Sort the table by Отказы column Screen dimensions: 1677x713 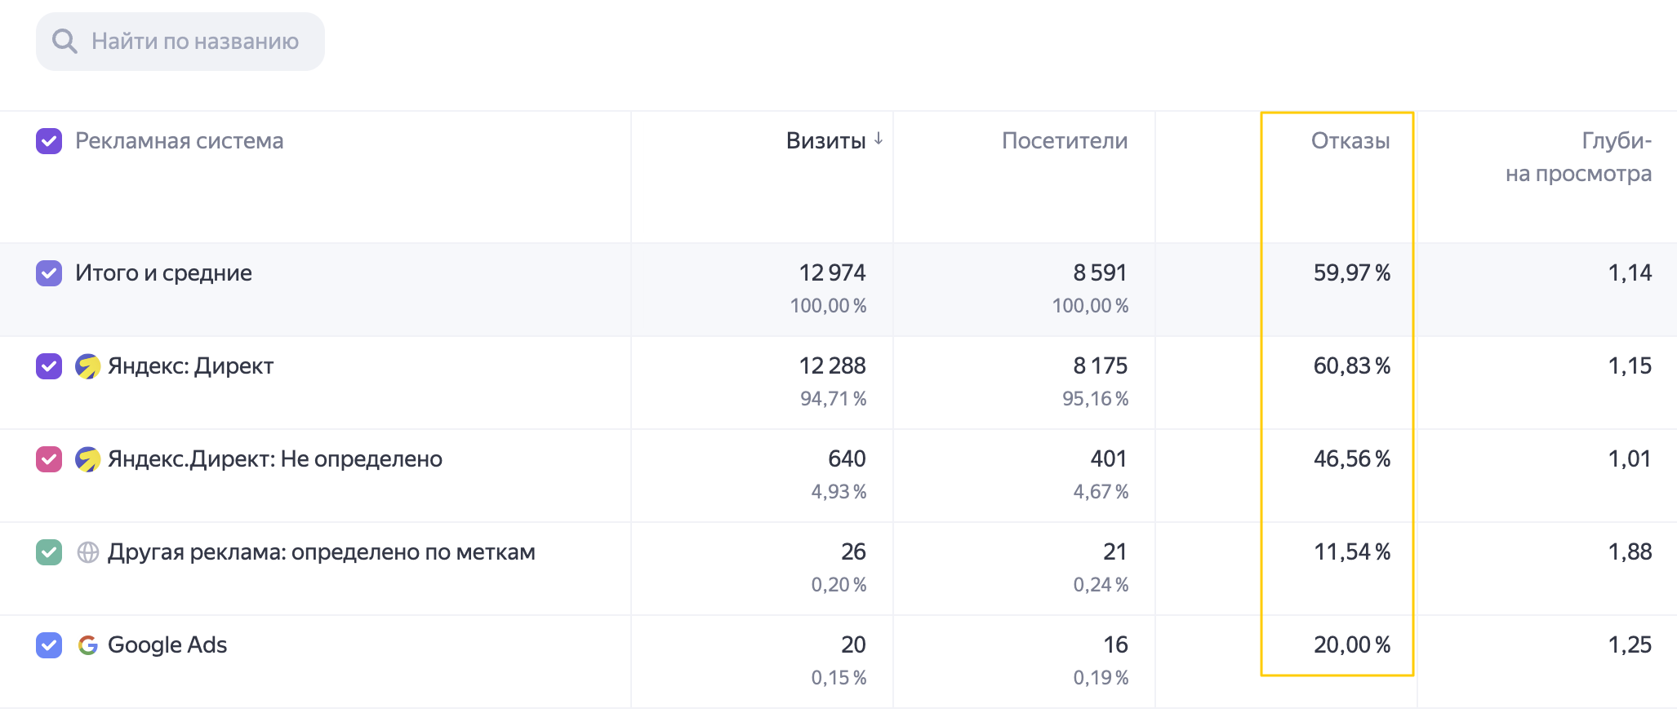click(1350, 141)
